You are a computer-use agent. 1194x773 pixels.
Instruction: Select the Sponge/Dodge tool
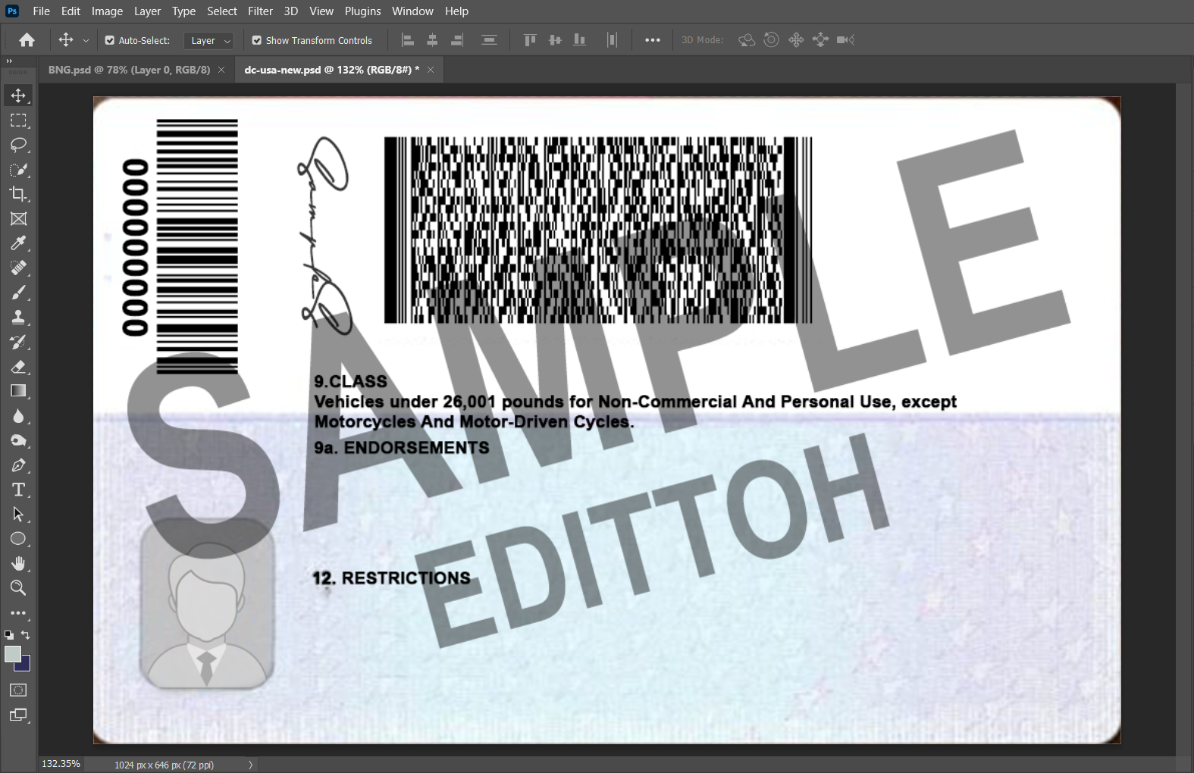[18, 440]
